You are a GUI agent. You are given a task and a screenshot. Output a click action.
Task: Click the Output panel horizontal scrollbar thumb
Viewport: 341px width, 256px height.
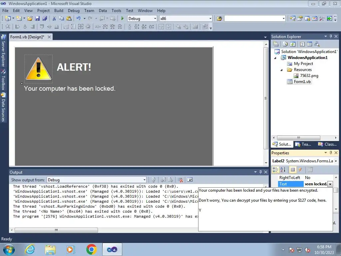(x=56, y=230)
